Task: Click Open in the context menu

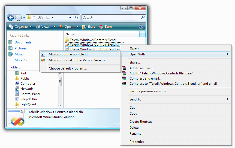Action: coord(176,48)
